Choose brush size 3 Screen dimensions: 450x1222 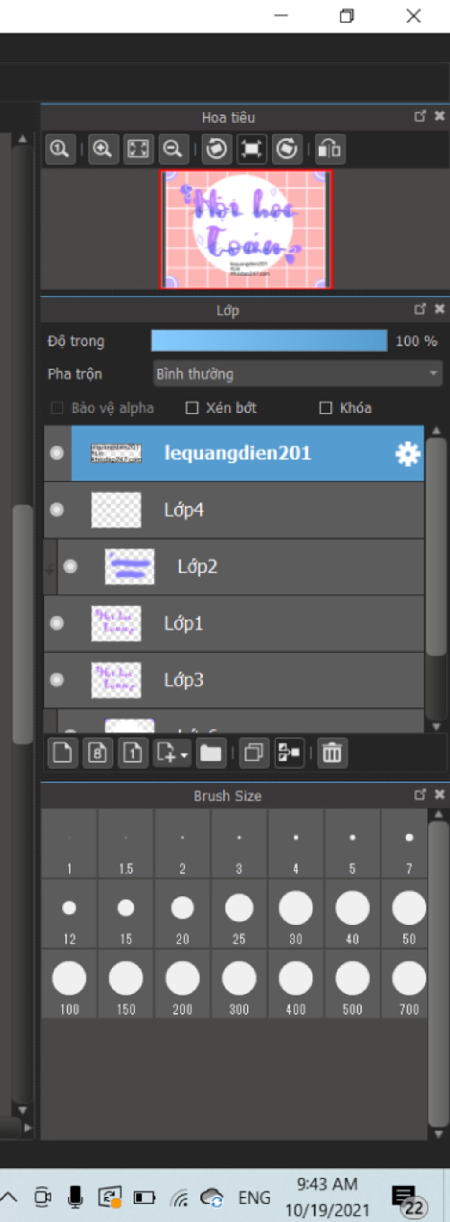(239, 844)
